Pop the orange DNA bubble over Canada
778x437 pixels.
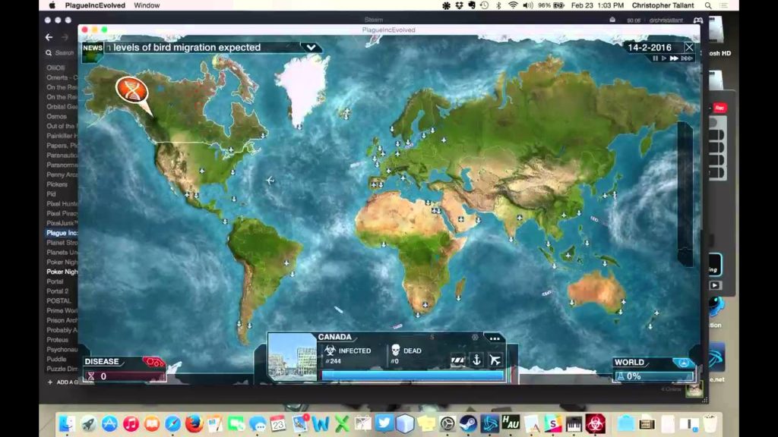[x=132, y=90]
